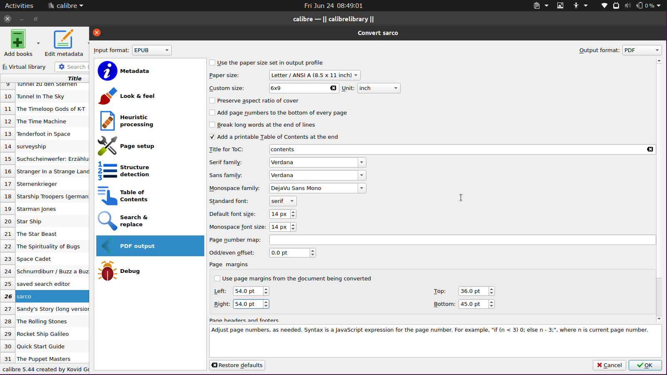The width and height of the screenshot is (667, 375).
Task: Open Table of Contents hand icon
Action: tap(108, 196)
